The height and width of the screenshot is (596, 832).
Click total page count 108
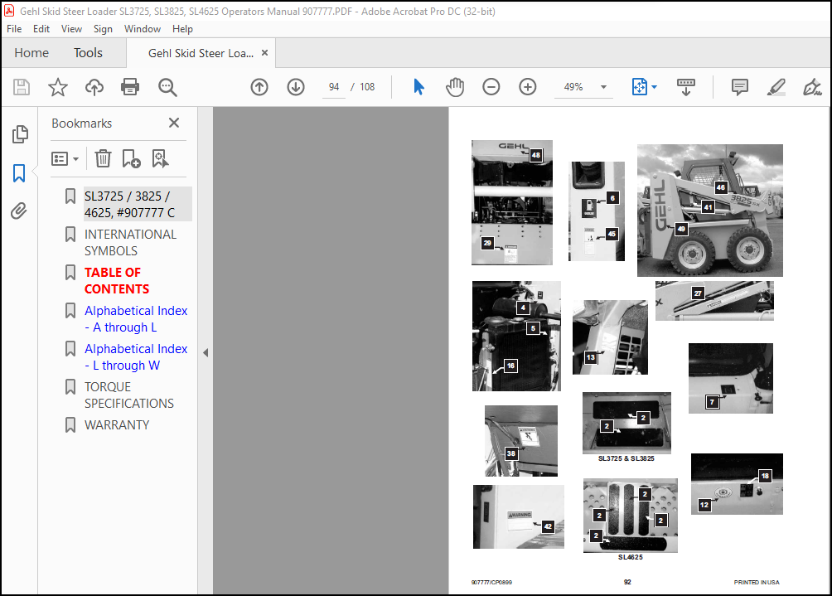(367, 87)
